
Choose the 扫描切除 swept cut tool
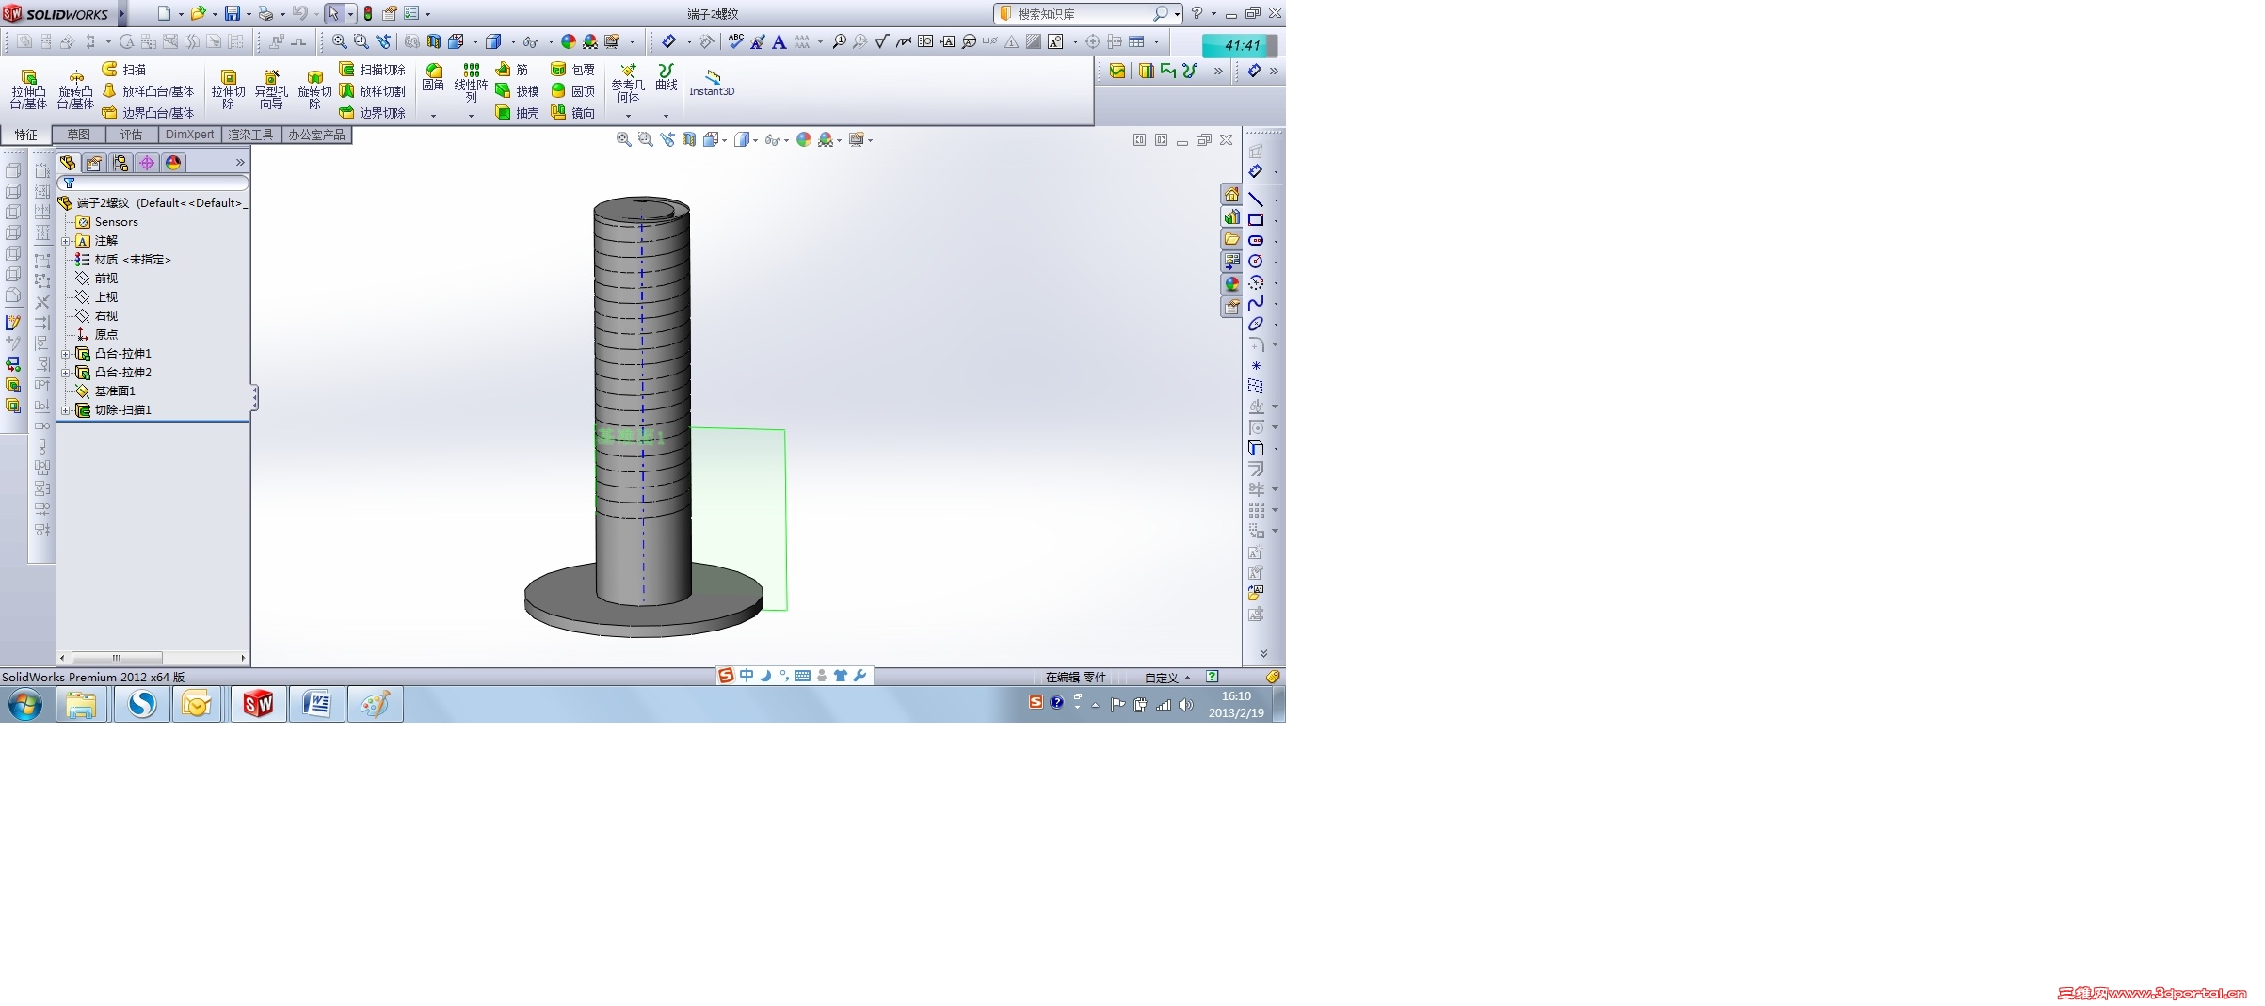point(372,70)
